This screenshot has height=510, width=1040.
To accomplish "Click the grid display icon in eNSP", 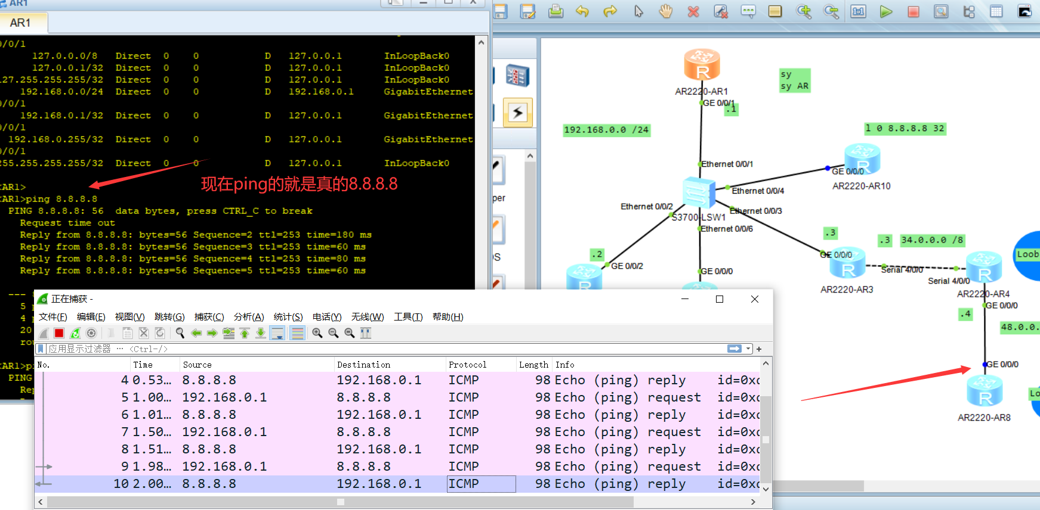I will pos(996,11).
